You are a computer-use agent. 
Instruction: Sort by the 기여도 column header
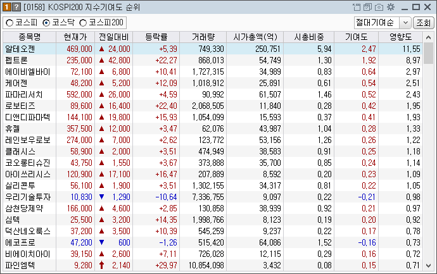click(x=357, y=37)
